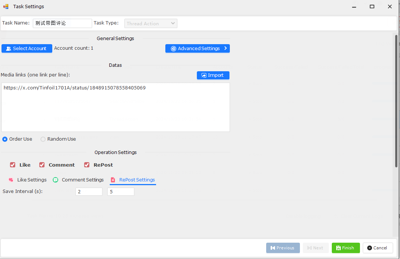Click the red RePost Settings icon
The height and width of the screenshot is (259, 400).
[113, 180]
